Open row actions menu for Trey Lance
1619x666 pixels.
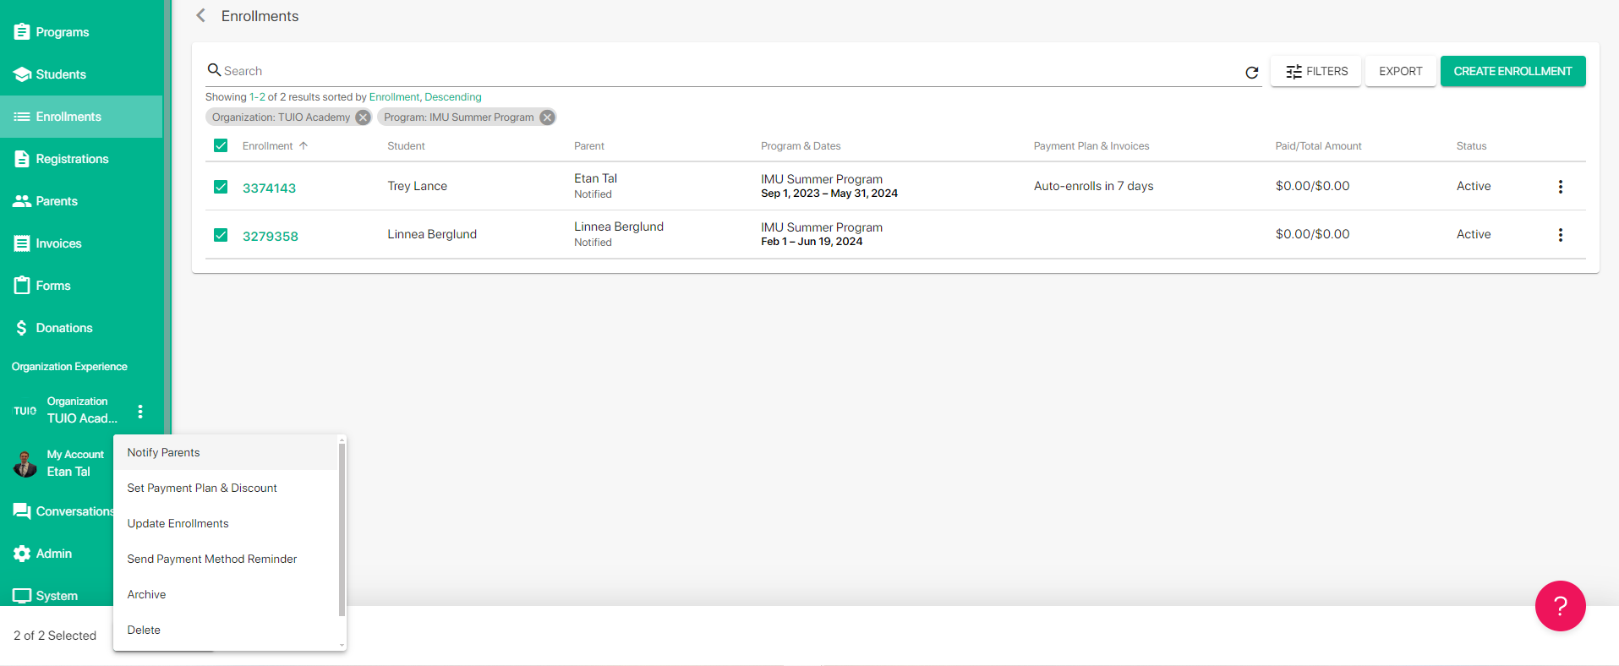coord(1561,187)
